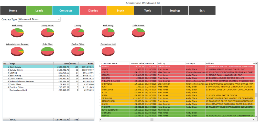This screenshot has width=262, height=125.
Task: Click the Acknowledgment Recieved pie chart
Action: 17,51
